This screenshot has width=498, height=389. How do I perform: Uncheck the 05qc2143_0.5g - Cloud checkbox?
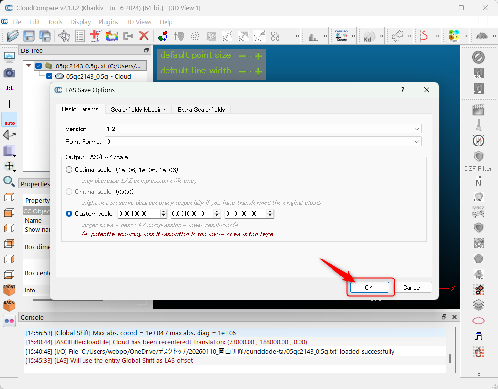[x=49, y=76]
